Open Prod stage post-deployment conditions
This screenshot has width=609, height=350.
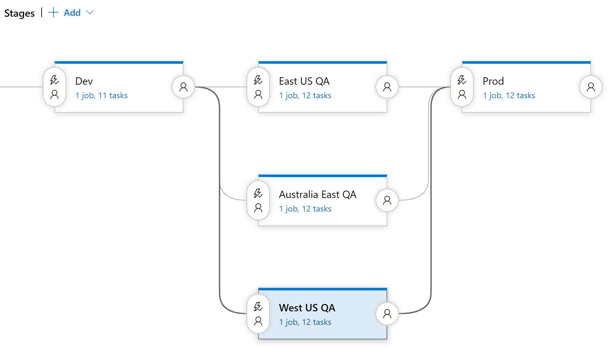(591, 87)
